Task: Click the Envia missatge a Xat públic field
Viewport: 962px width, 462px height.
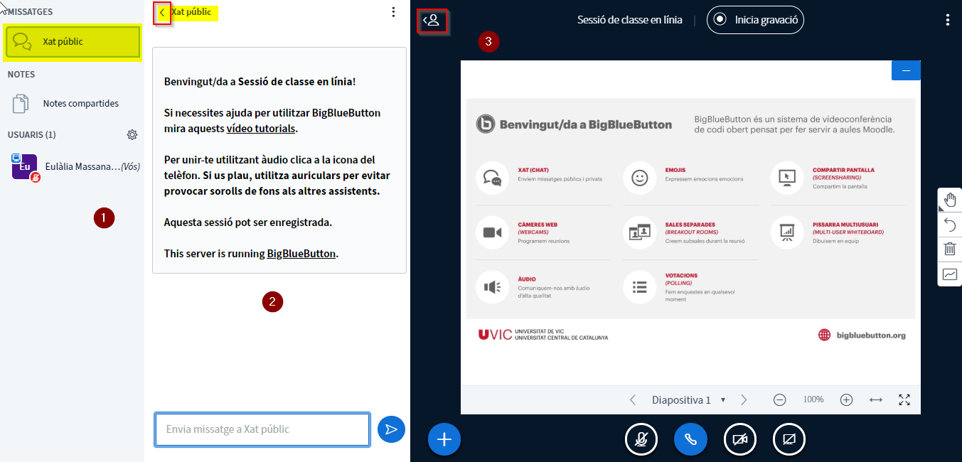Action: 262,429
